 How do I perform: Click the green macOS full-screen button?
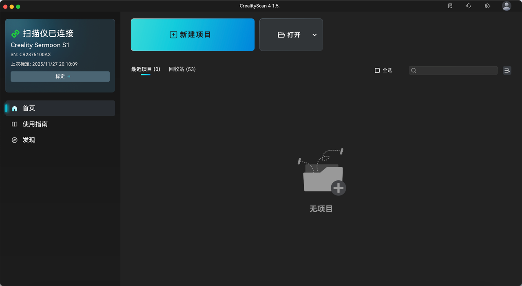pyautogui.click(x=18, y=7)
